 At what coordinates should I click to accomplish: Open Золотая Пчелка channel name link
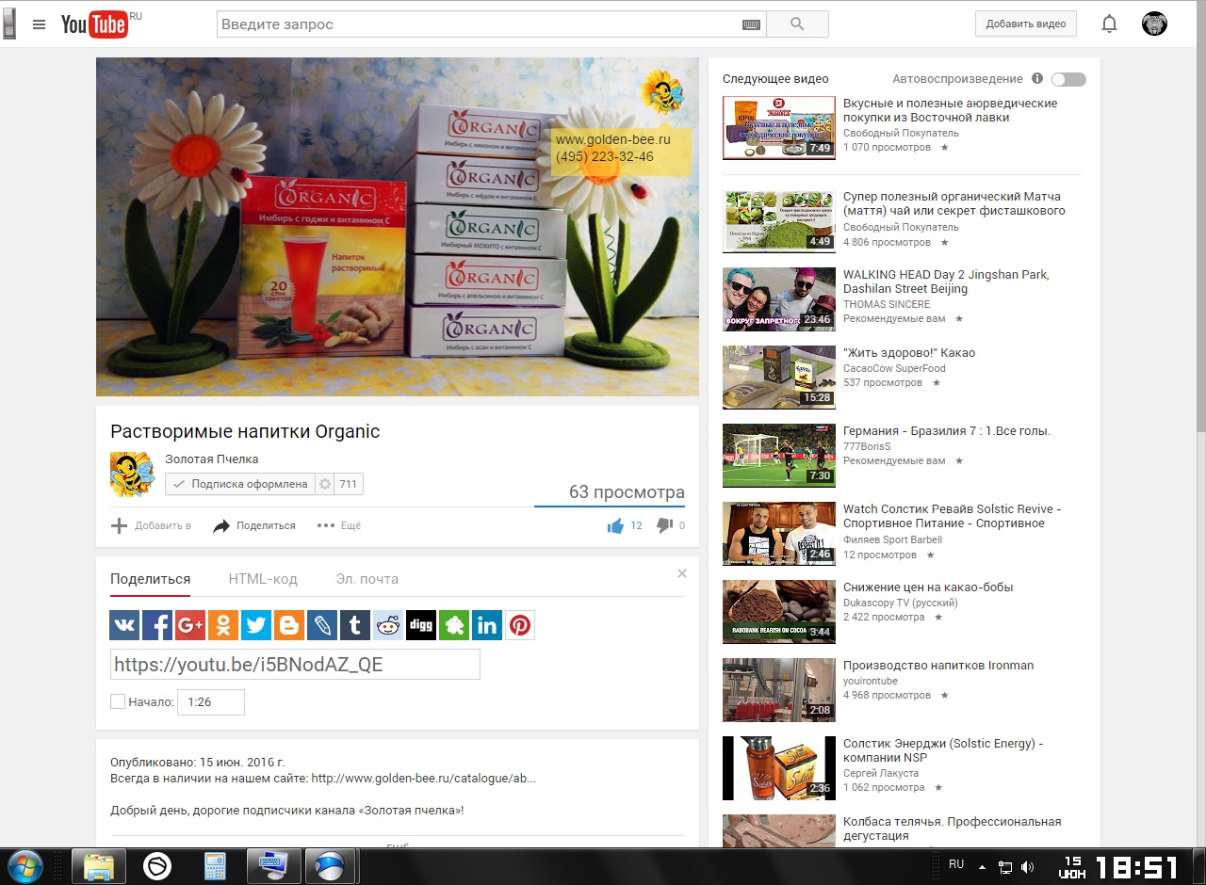point(212,459)
